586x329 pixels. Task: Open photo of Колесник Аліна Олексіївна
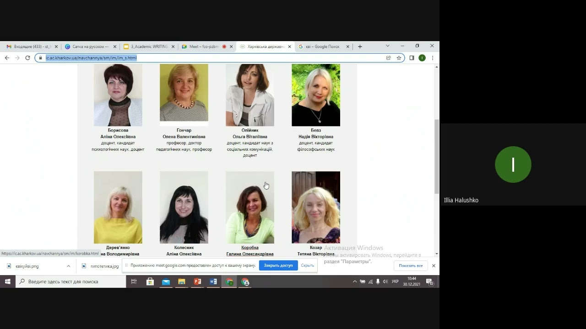(184, 207)
